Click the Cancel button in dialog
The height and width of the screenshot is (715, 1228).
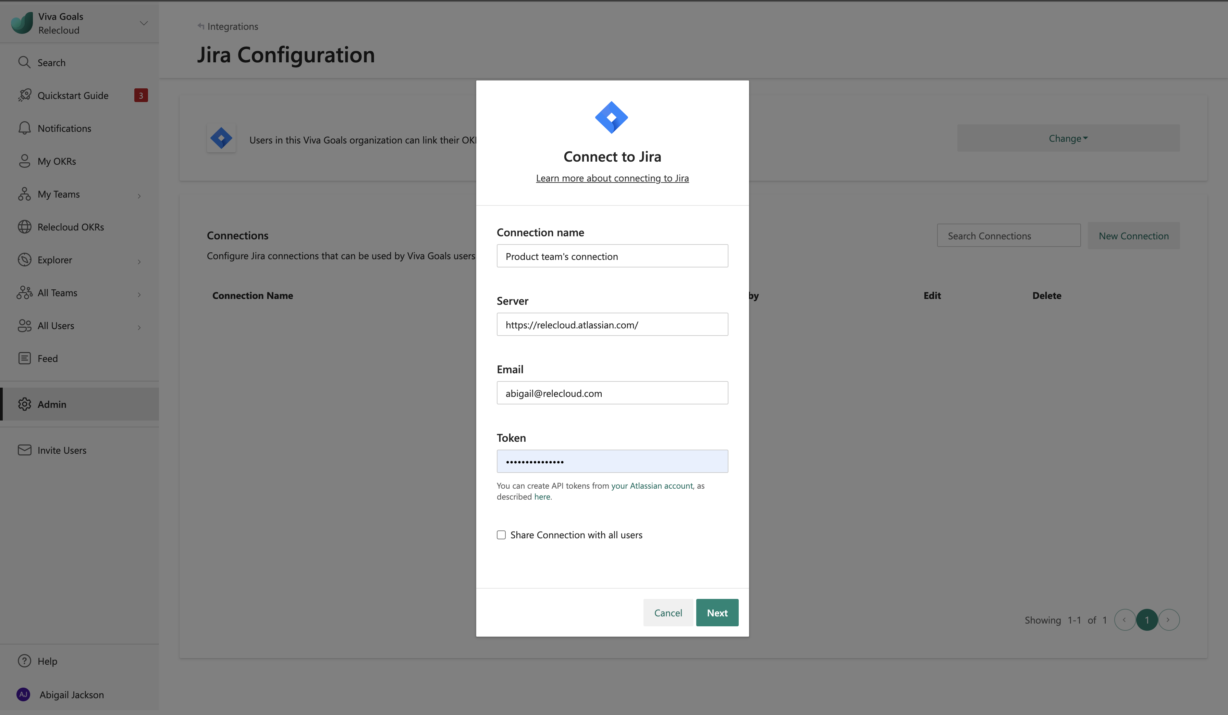667,613
